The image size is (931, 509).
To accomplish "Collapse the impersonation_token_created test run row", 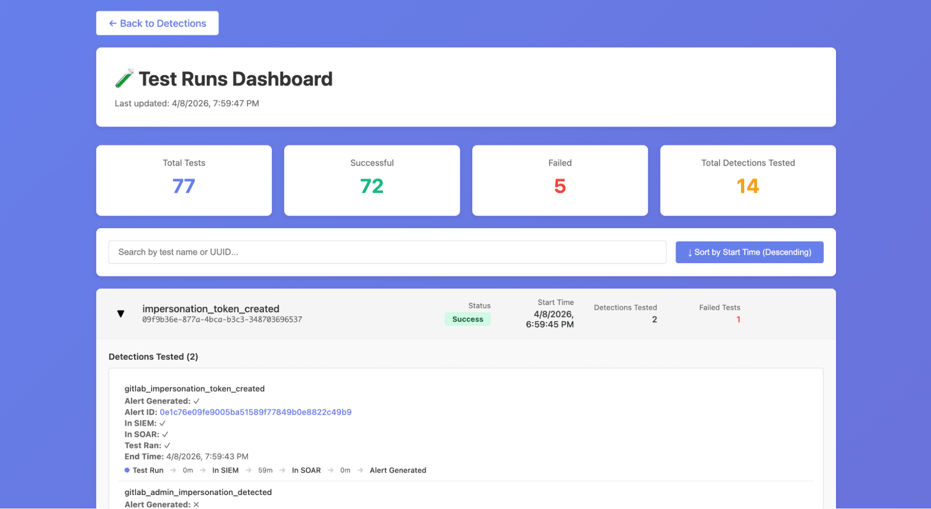I will 121,313.
